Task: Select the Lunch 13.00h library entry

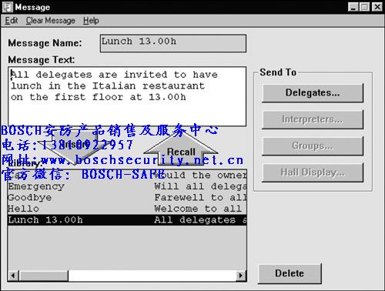Action: tap(127, 220)
